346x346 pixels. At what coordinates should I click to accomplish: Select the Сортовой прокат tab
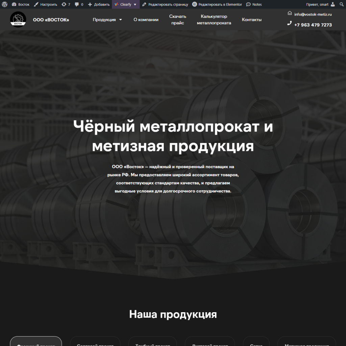(95, 341)
